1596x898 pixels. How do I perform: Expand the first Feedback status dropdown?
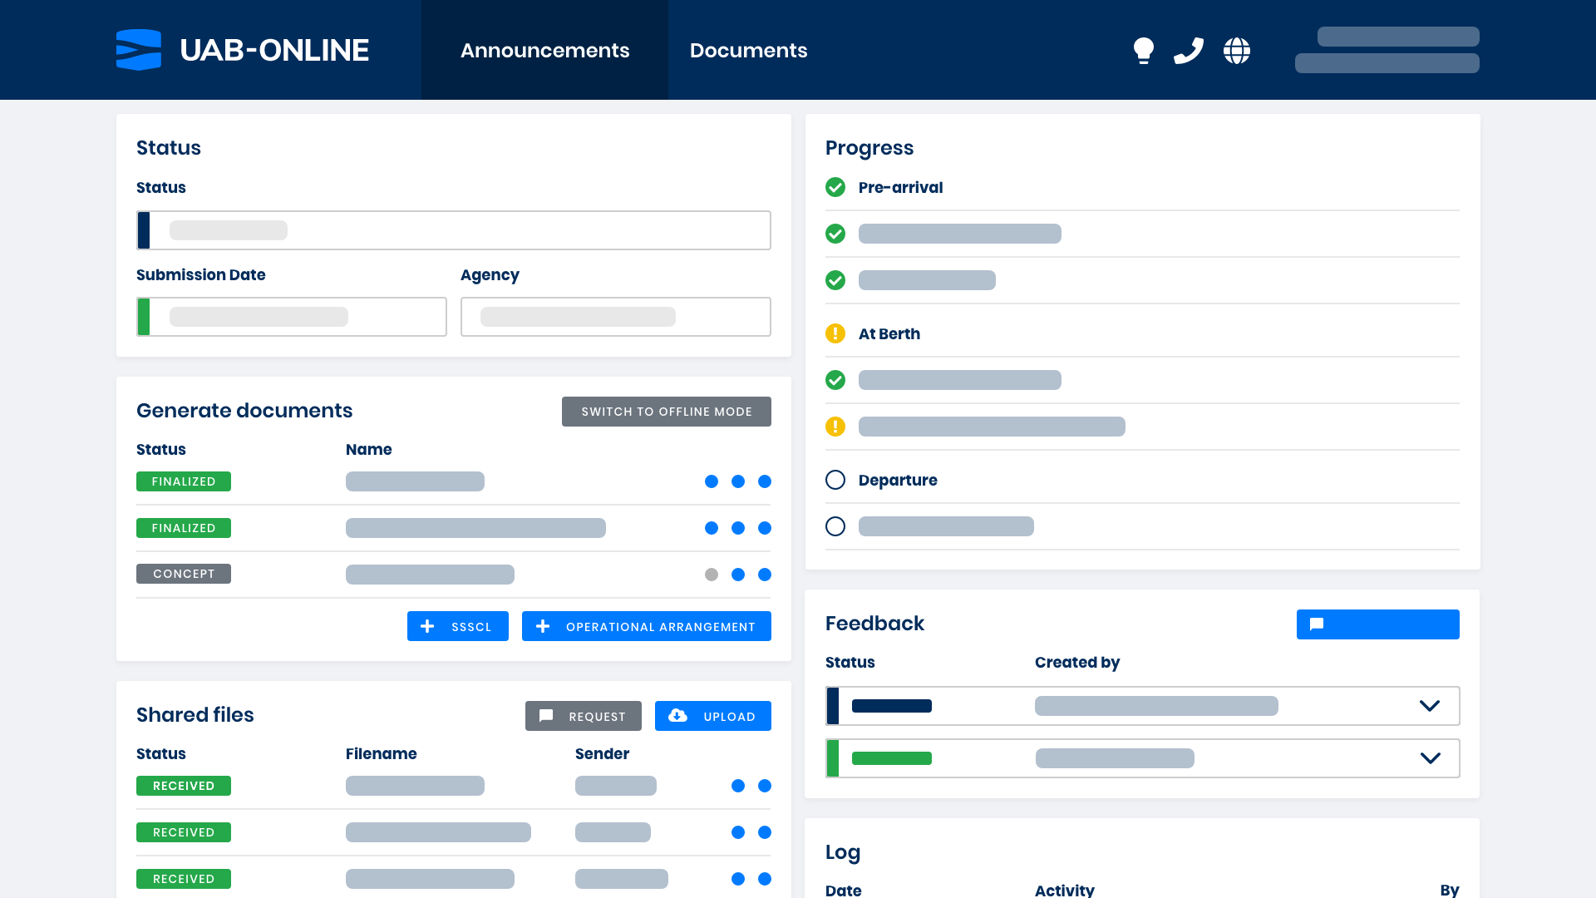[1430, 705]
